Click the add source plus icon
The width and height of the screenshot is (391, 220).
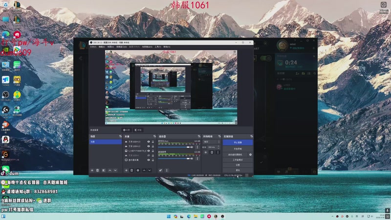pyautogui.click(x=126, y=170)
